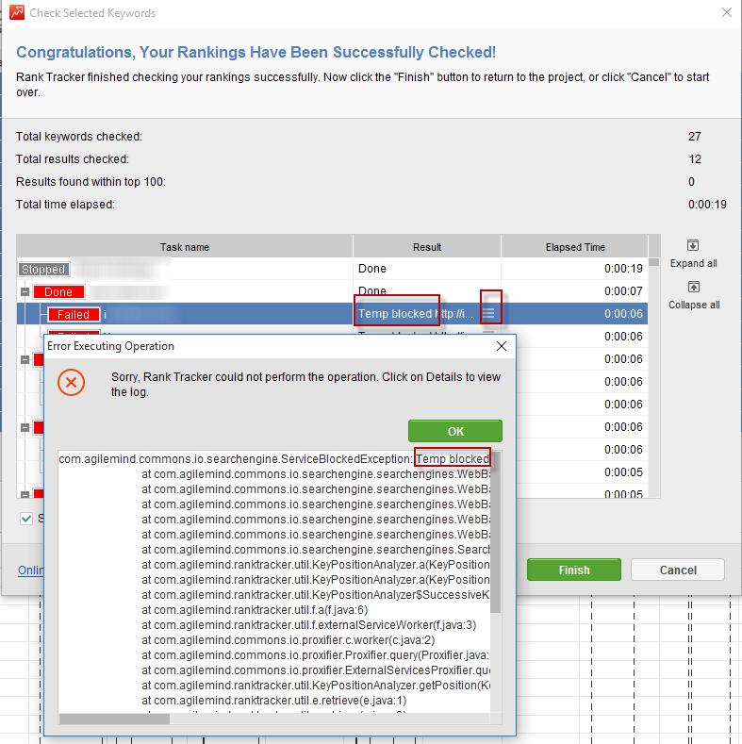Image resolution: width=742 pixels, height=744 pixels.
Task: Click the util.f.a(f.java:6) log line
Action: pos(255,610)
